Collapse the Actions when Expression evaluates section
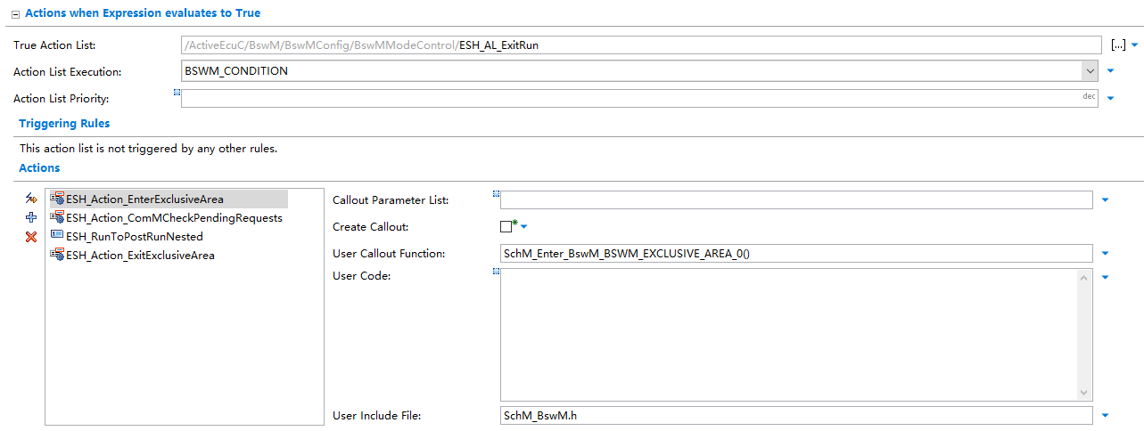The image size is (1144, 431). click(x=15, y=14)
